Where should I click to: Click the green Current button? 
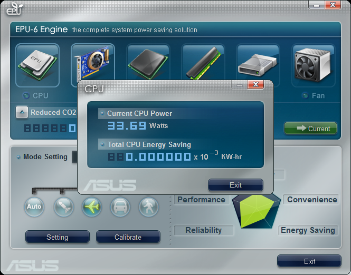pos(310,128)
